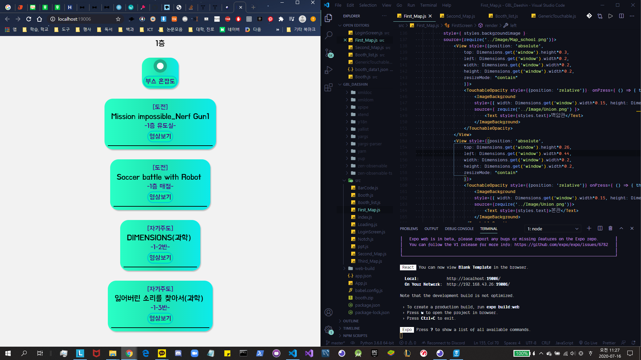Collapse the src folder in explorer
Screen dimensions: 641x360
tap(358, 180)
